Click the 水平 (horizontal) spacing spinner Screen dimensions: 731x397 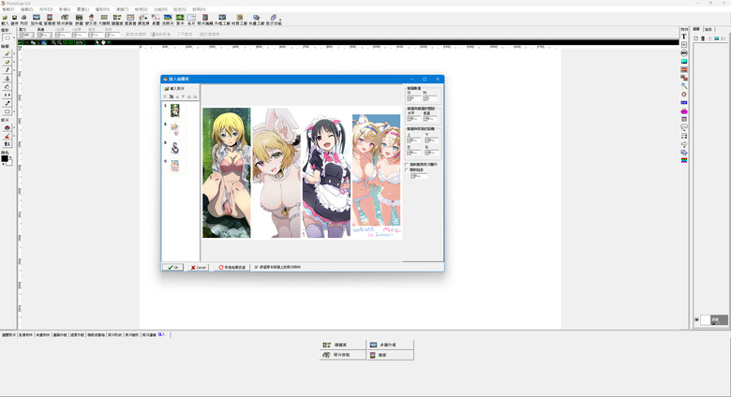pos(413,119)
